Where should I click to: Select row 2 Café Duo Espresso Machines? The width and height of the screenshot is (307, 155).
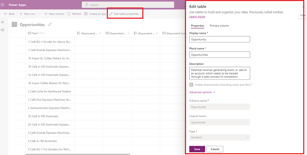pos(50,100)
